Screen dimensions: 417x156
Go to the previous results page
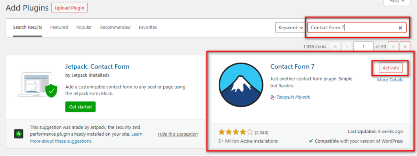[347, 47]
